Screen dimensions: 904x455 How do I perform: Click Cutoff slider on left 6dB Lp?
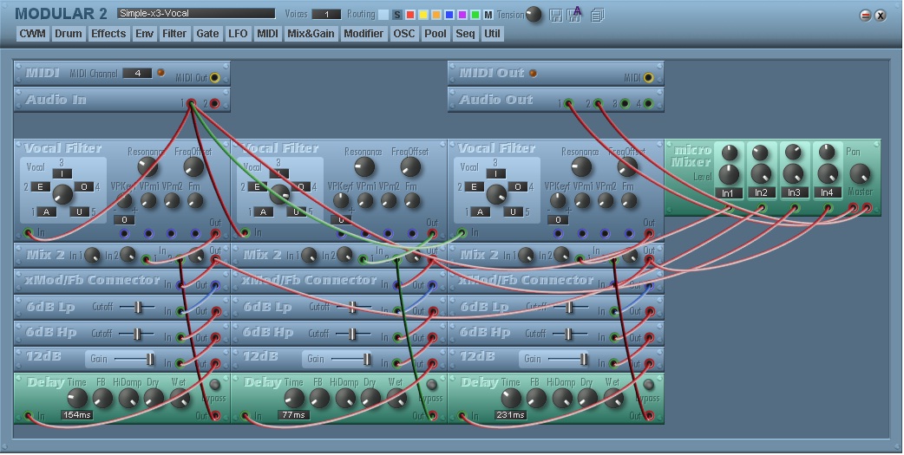[137, 307]
